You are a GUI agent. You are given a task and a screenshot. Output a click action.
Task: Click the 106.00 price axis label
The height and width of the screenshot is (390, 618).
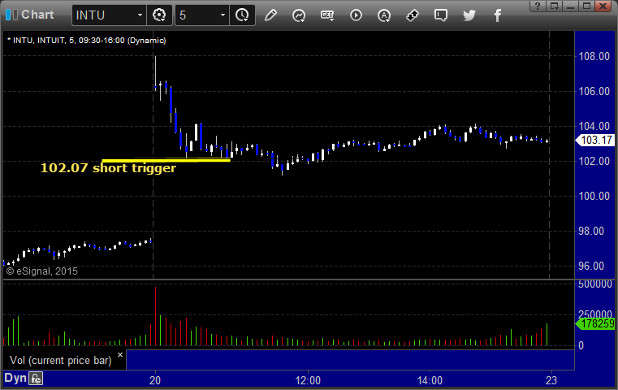pos(594,91)
